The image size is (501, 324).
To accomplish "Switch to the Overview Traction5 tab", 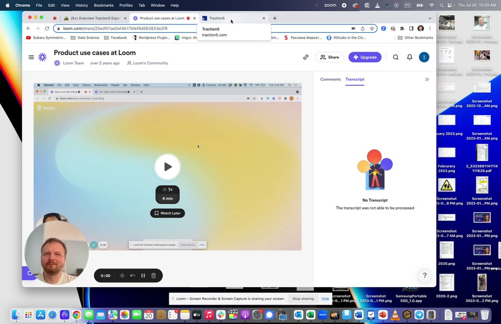I will [95, 18].
